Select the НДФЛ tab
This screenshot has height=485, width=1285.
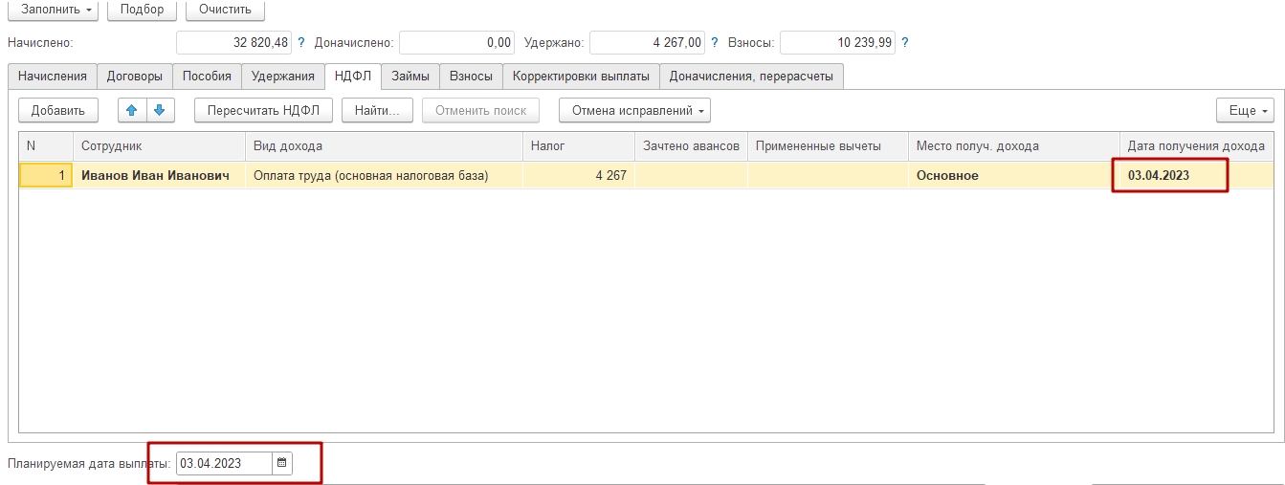tap(352, 77)
